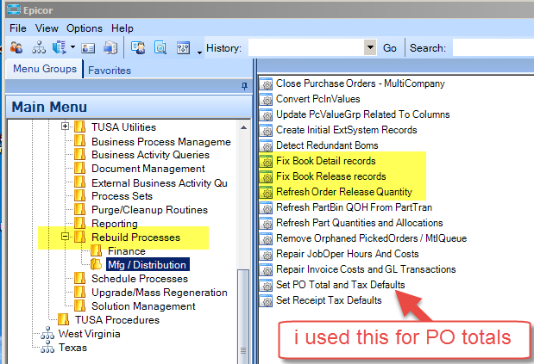Click the organization tree toolbar icon
The width and height of the screenshot is (534, 364).
click(x=39, y=48)
